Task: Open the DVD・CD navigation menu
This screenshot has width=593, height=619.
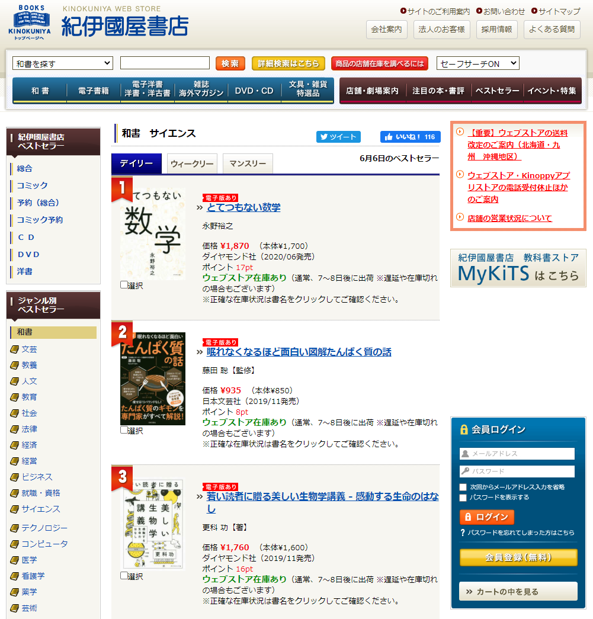Action: (x=254, y=91)
